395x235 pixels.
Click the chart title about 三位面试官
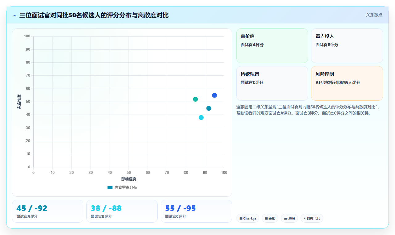click(x=94, y=15)
